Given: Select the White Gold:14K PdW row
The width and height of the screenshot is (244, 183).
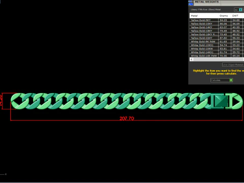Looking at the screenshot, I should [x=217, y=55].
